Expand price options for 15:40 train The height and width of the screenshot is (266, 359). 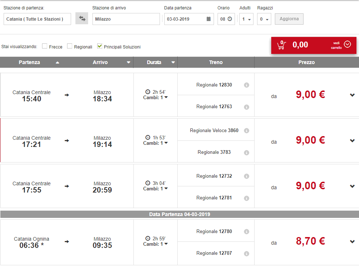pyautogui.click(x=352, y=95)
